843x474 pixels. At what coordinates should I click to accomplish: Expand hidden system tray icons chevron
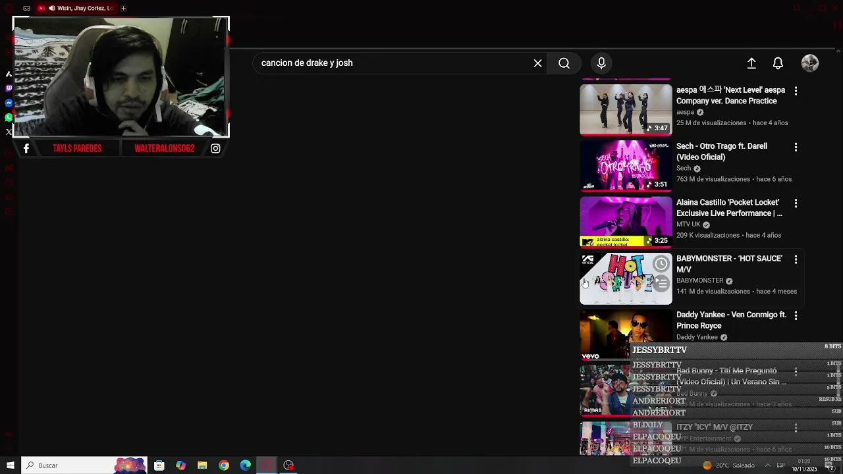click(767, 465)
